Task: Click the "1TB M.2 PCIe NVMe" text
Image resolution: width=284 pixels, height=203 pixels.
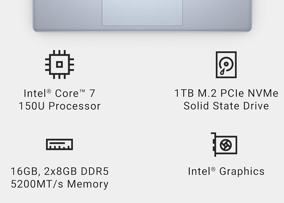Action: 226,93
